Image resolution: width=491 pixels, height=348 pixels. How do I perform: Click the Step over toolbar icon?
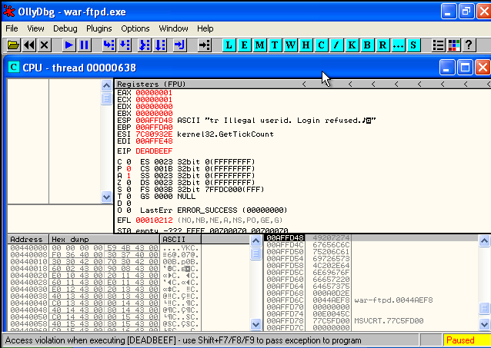(x=125, y=45)
